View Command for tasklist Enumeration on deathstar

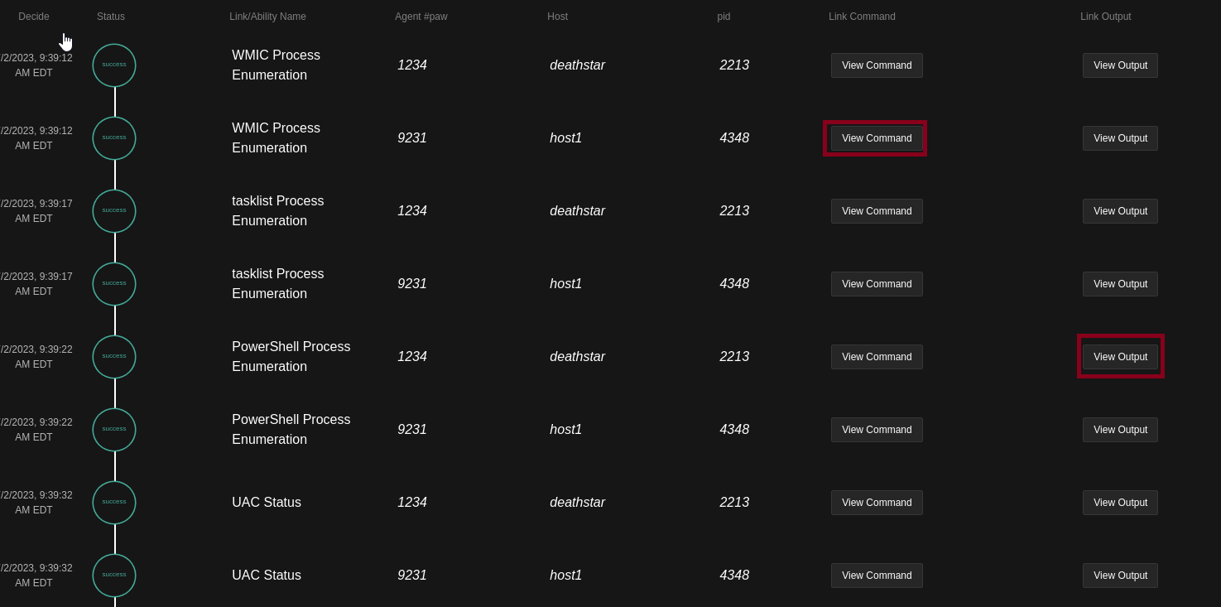tap(877, 211)
